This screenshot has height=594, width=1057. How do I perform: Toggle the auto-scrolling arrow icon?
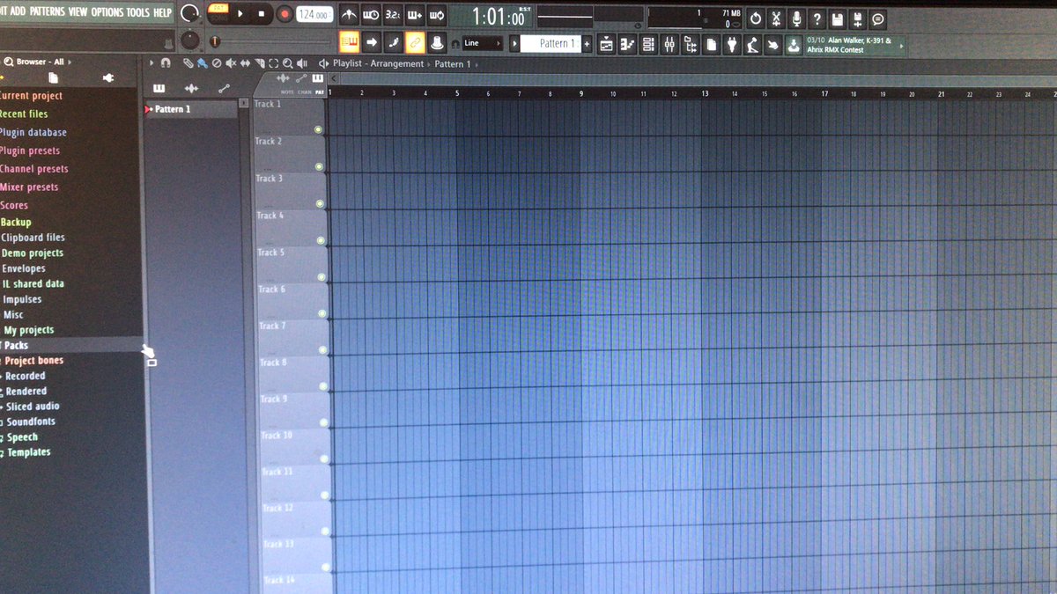coord(372,42)
